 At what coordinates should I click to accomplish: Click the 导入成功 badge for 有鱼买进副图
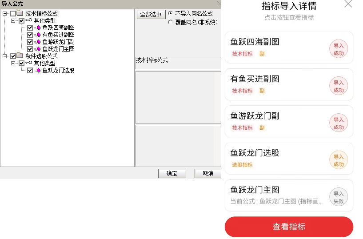tap(339, 86)
